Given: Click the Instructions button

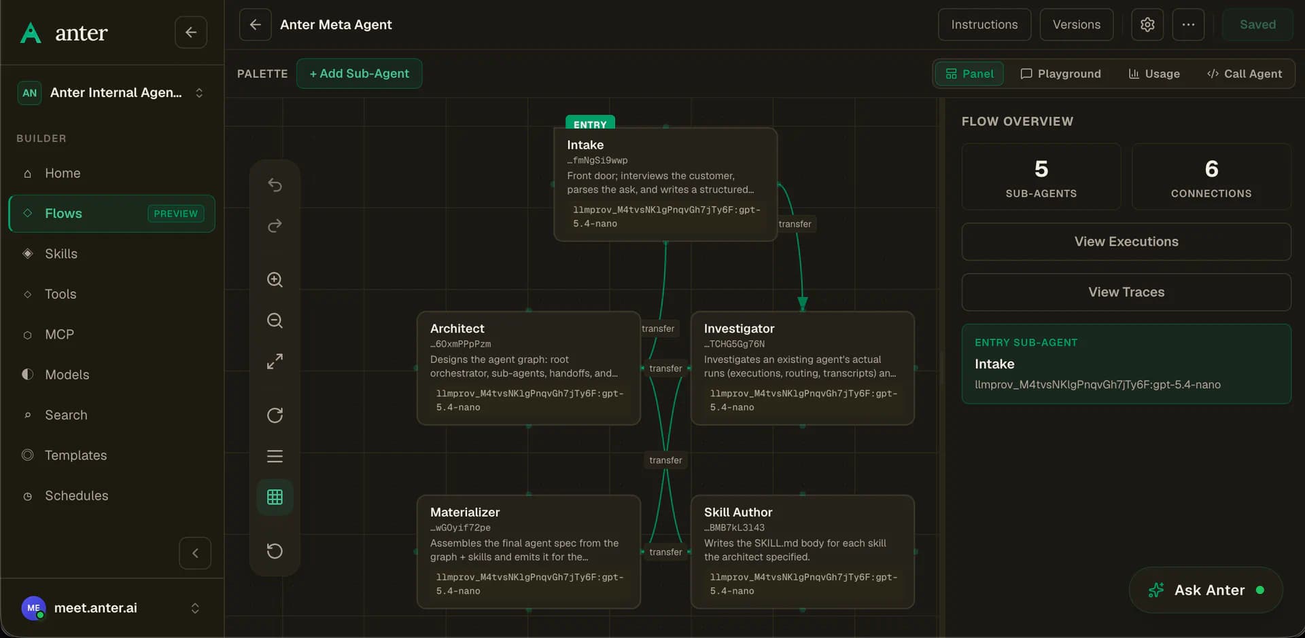Looking at the screenshot, I should point(984,24).
